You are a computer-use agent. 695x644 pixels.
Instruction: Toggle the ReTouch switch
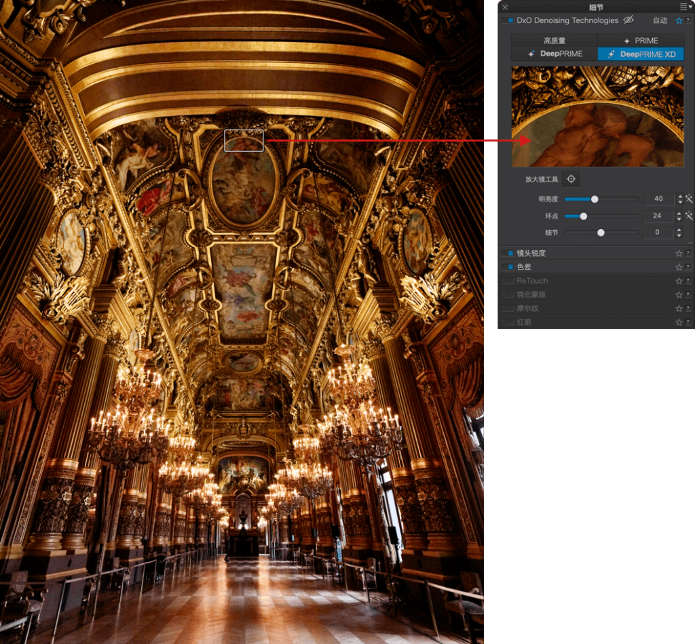(x=508, y=281)
